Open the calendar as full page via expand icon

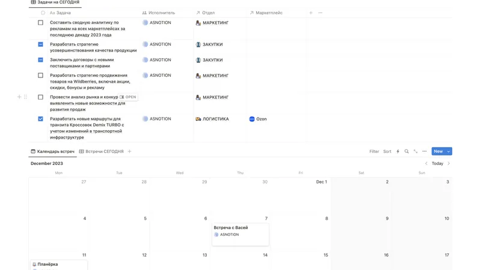pos(415,152)
